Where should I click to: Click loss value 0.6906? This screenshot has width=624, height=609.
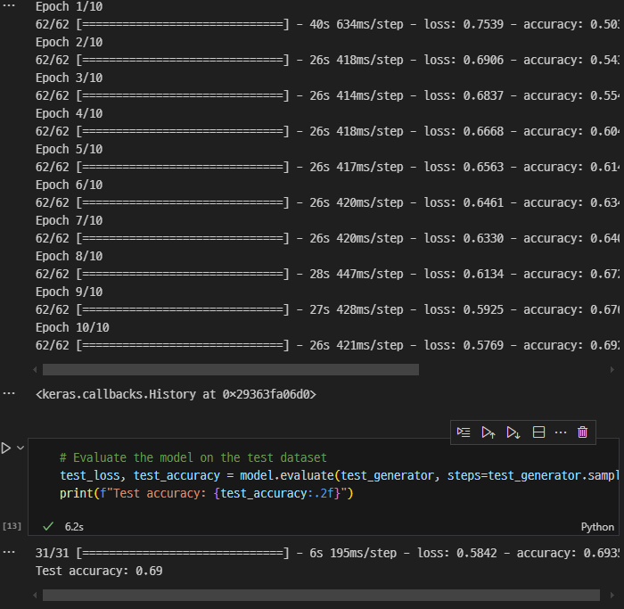(x=483, y=60)
